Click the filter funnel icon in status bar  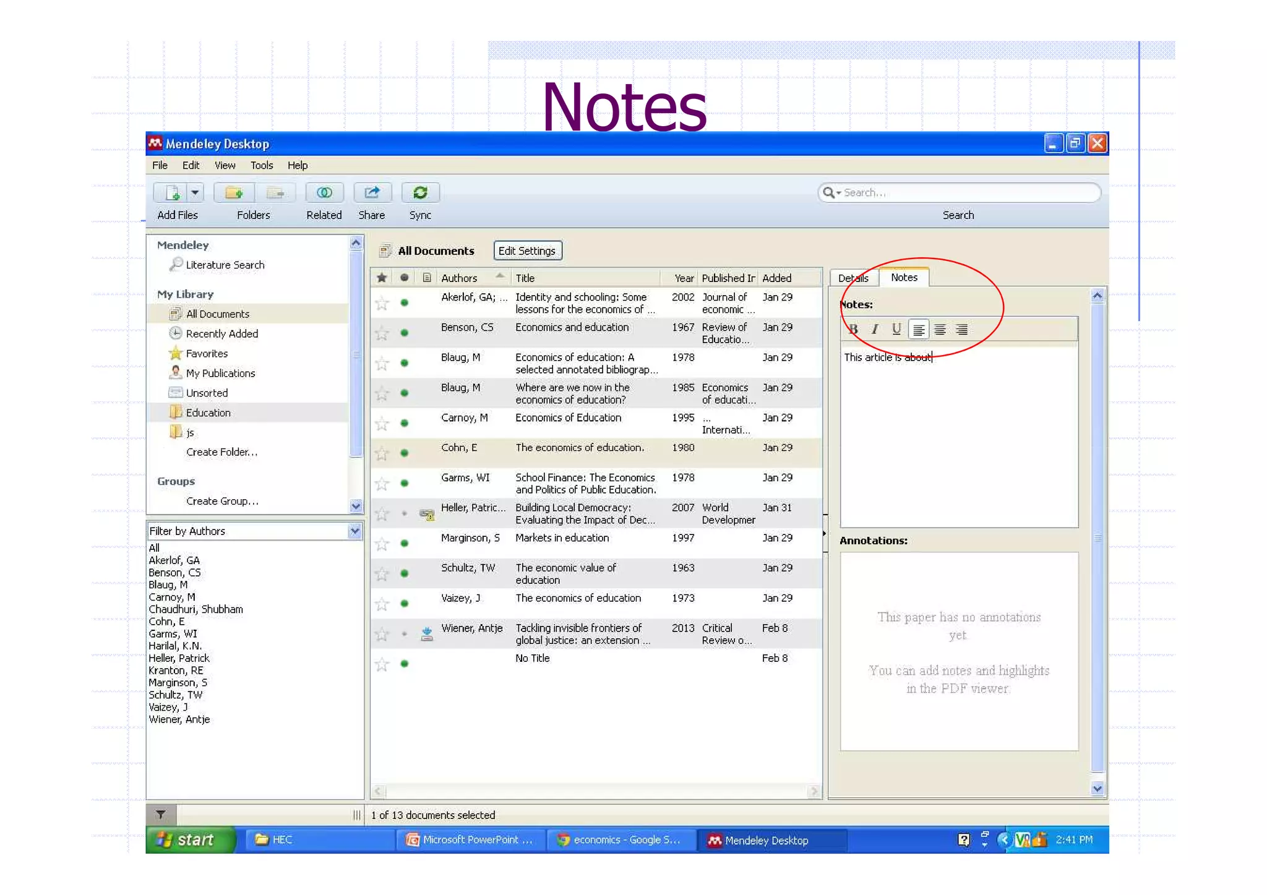[161, 815]
